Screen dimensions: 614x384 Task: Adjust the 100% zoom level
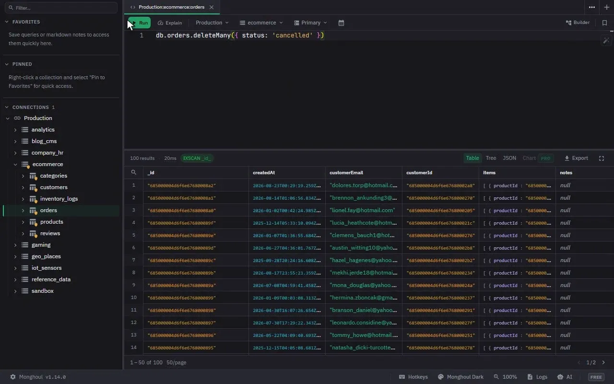tap(505, 377)
